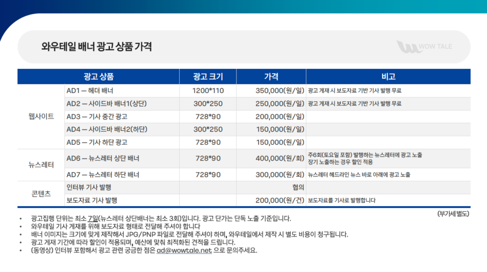Image resolution: width=487 pixels, height=272 pixels.
Task: Click the bullet '(동영상) 인터뷰 포함해서' inquiry text
Action: click(x=144, y=250)
